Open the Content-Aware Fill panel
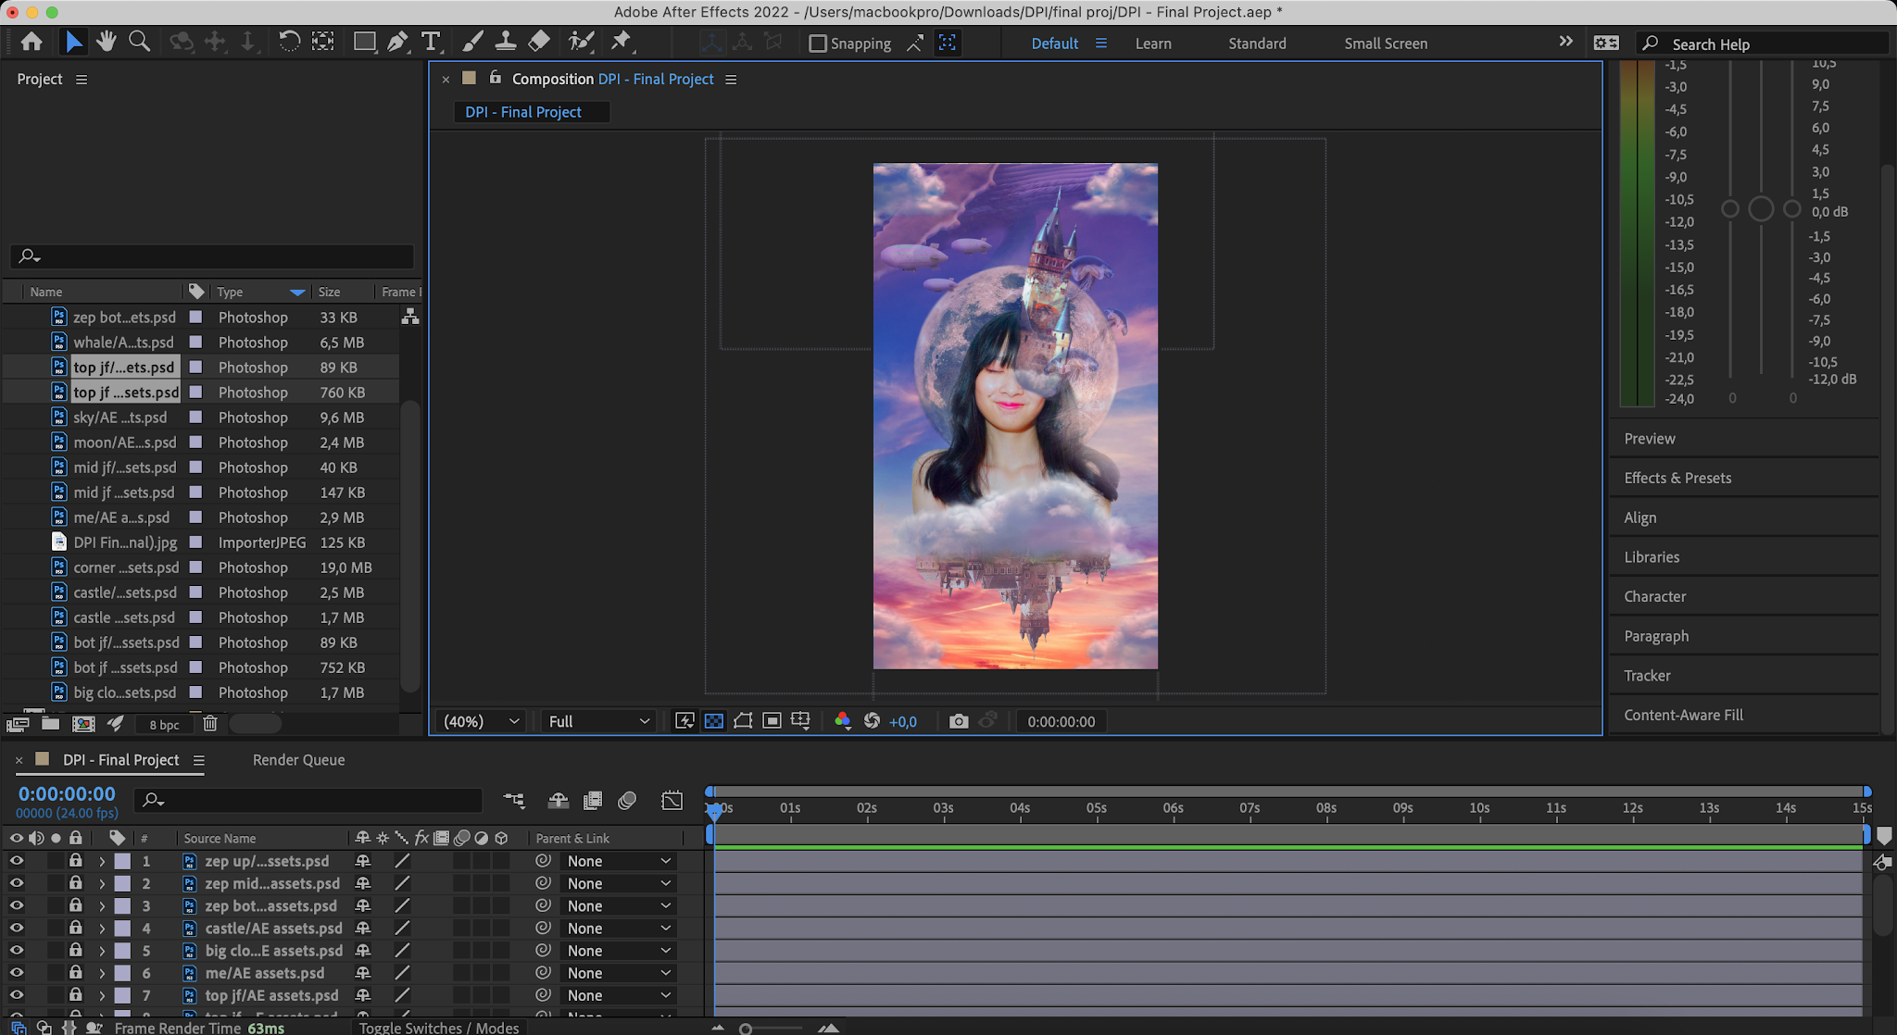This screenshot has height=1035, width=1897. point(1683,715)
